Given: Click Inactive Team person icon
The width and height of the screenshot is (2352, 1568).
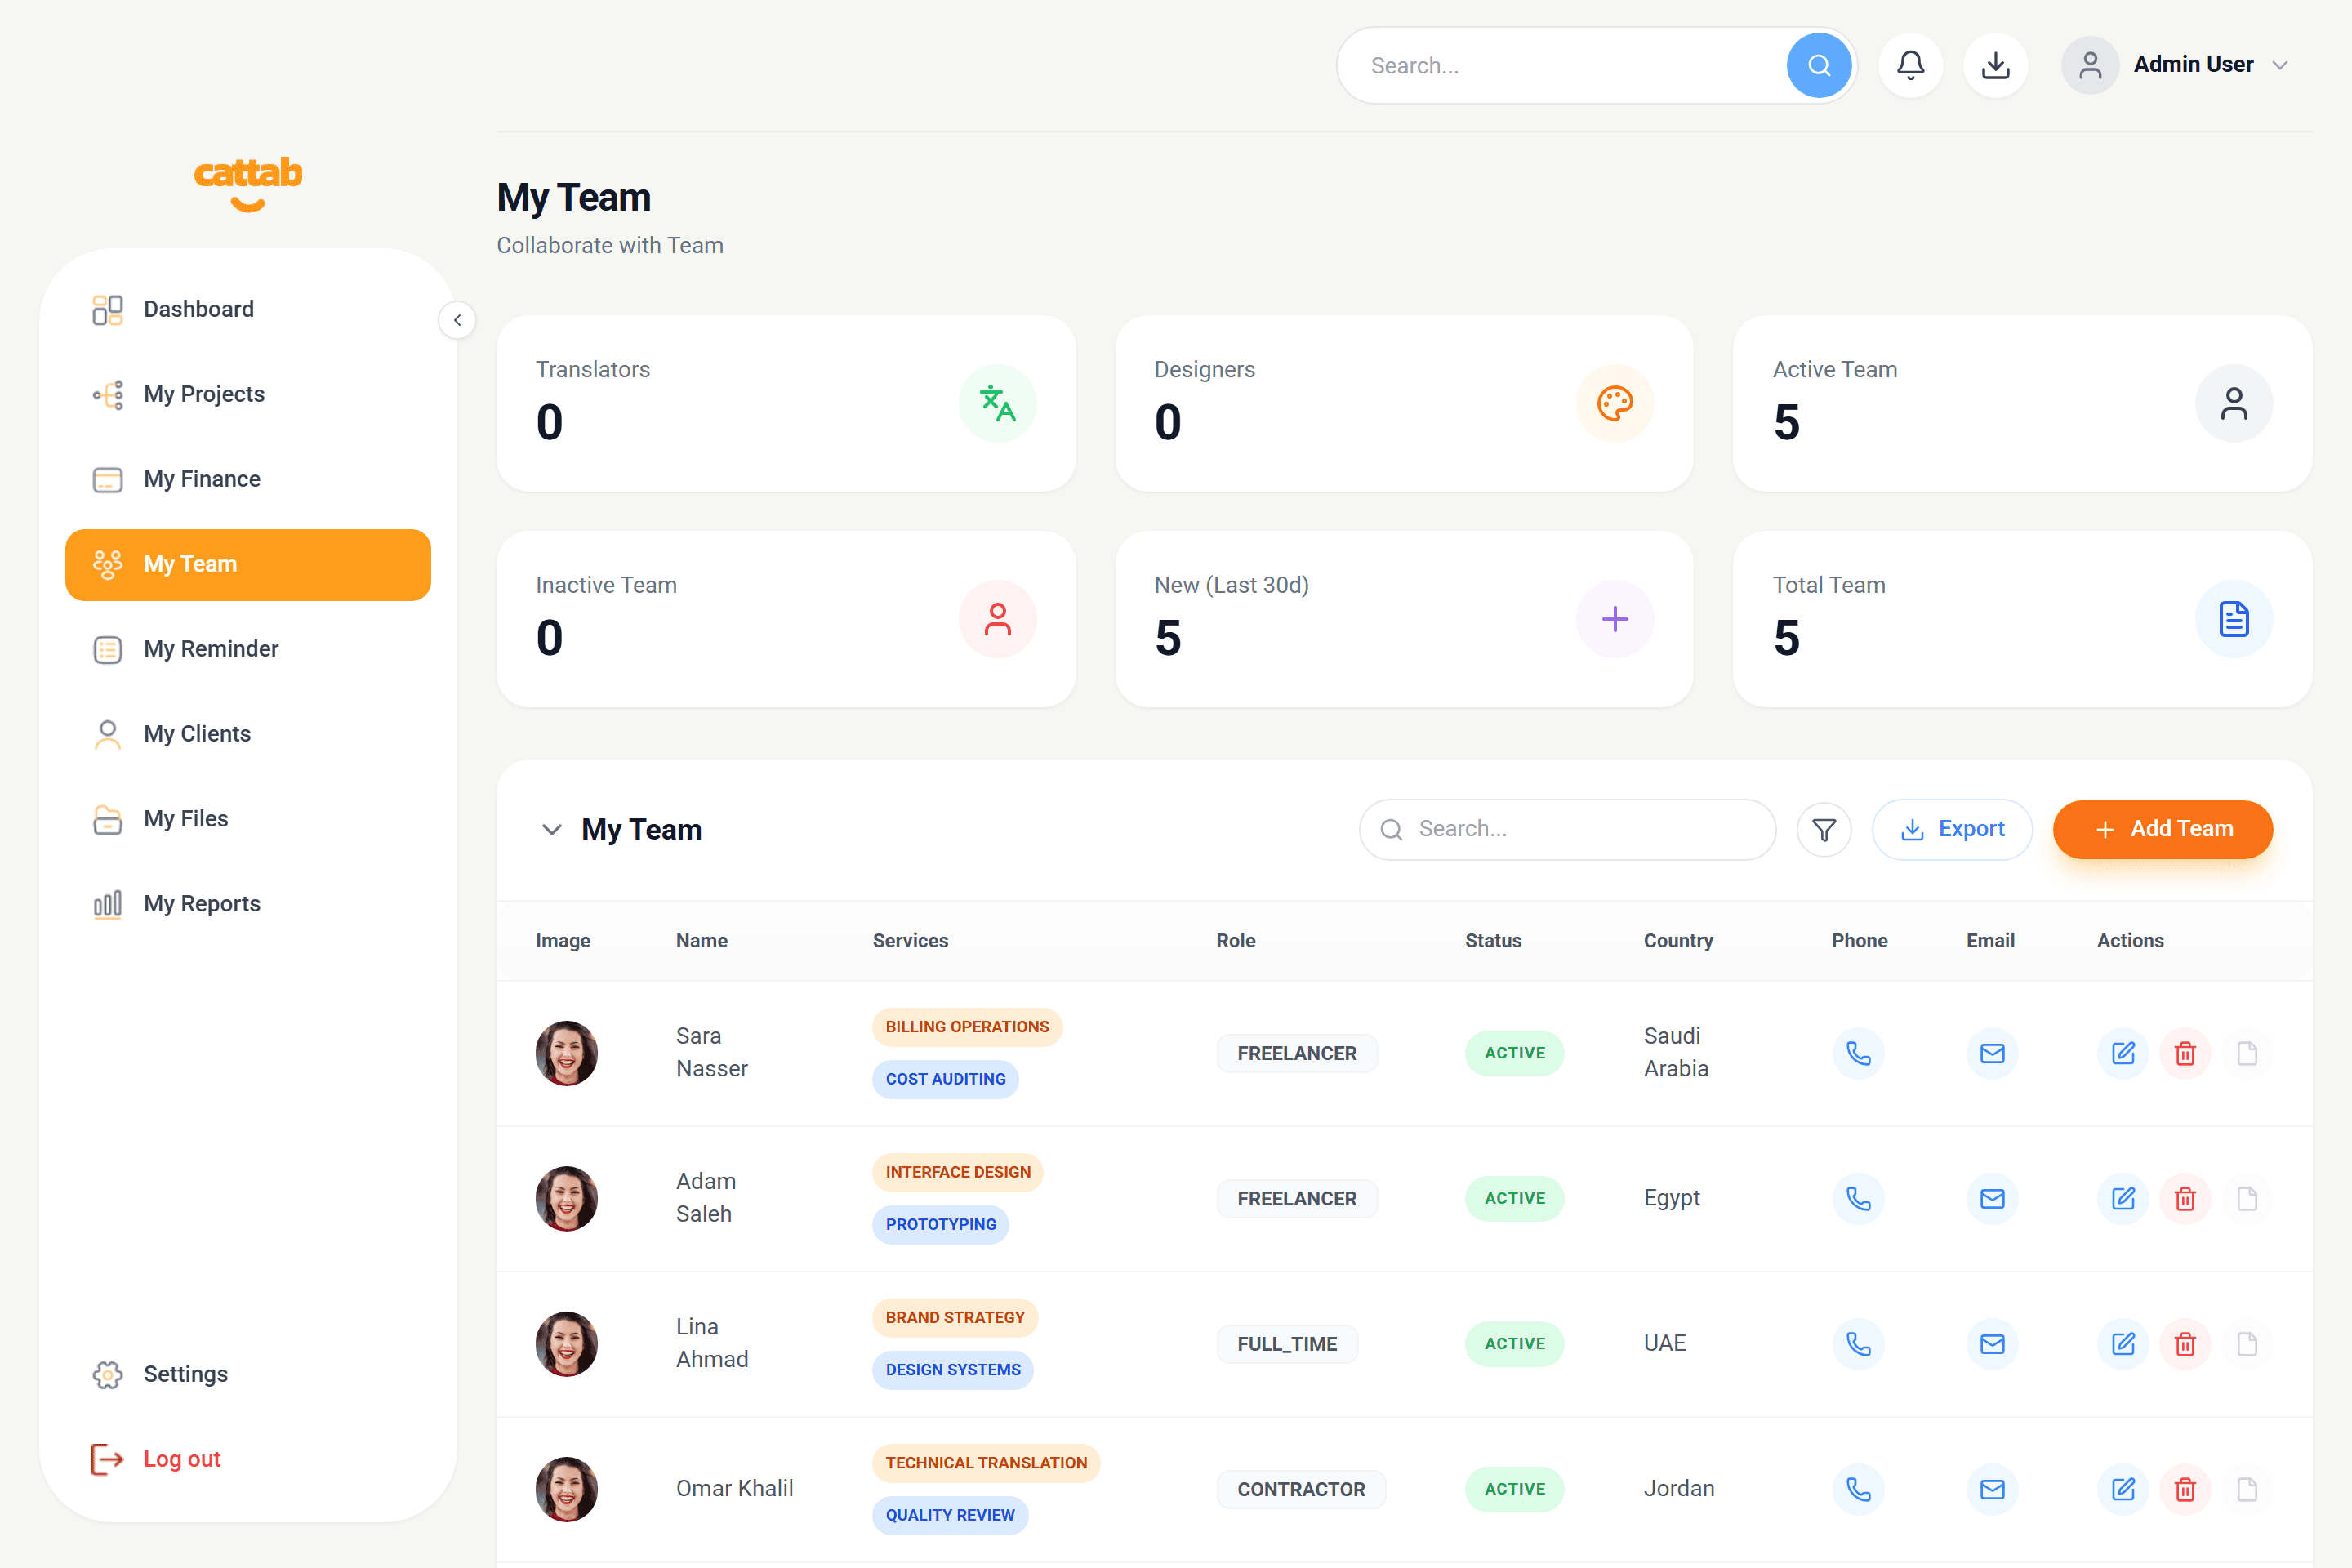Looking at the screenshot, I should (997, 619).
